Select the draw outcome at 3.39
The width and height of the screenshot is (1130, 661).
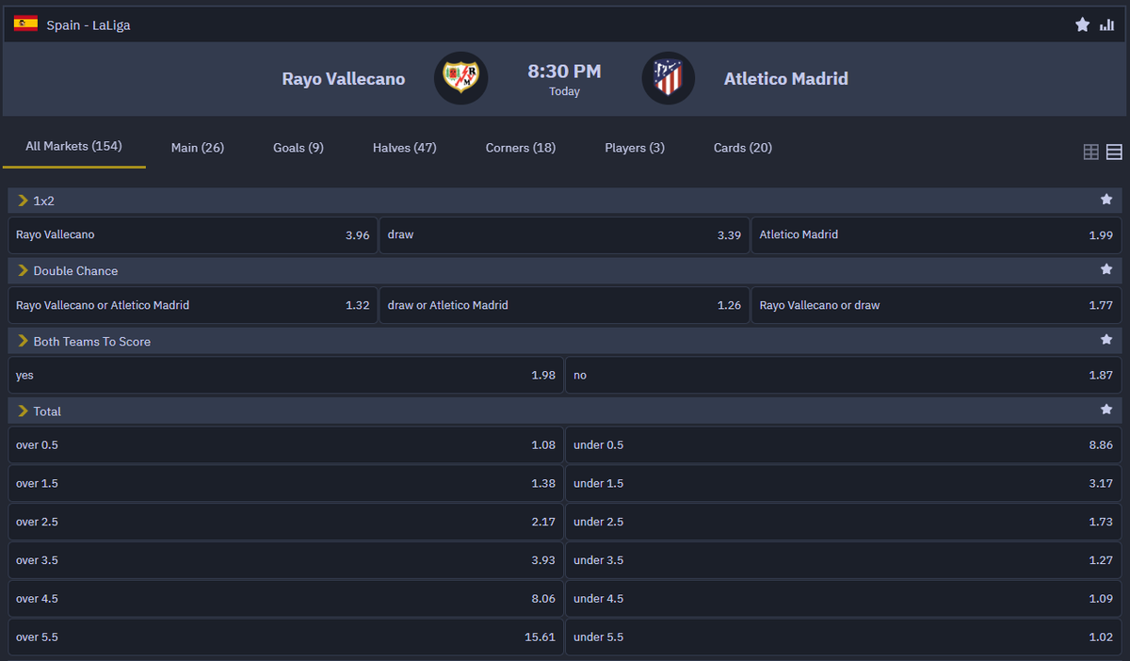(565, 235)
